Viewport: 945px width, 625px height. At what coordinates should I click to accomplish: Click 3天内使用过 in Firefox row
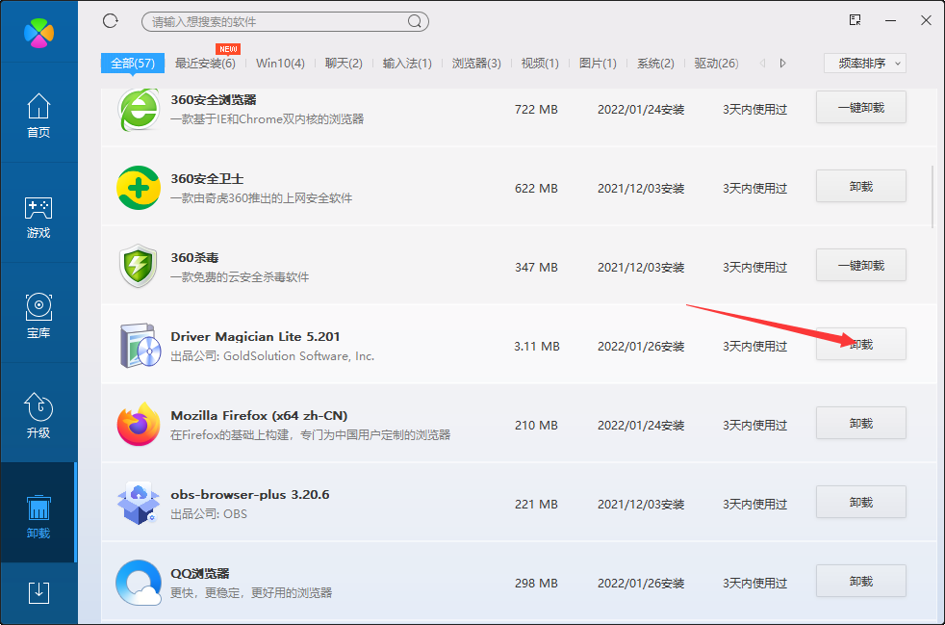pos(755,426)
